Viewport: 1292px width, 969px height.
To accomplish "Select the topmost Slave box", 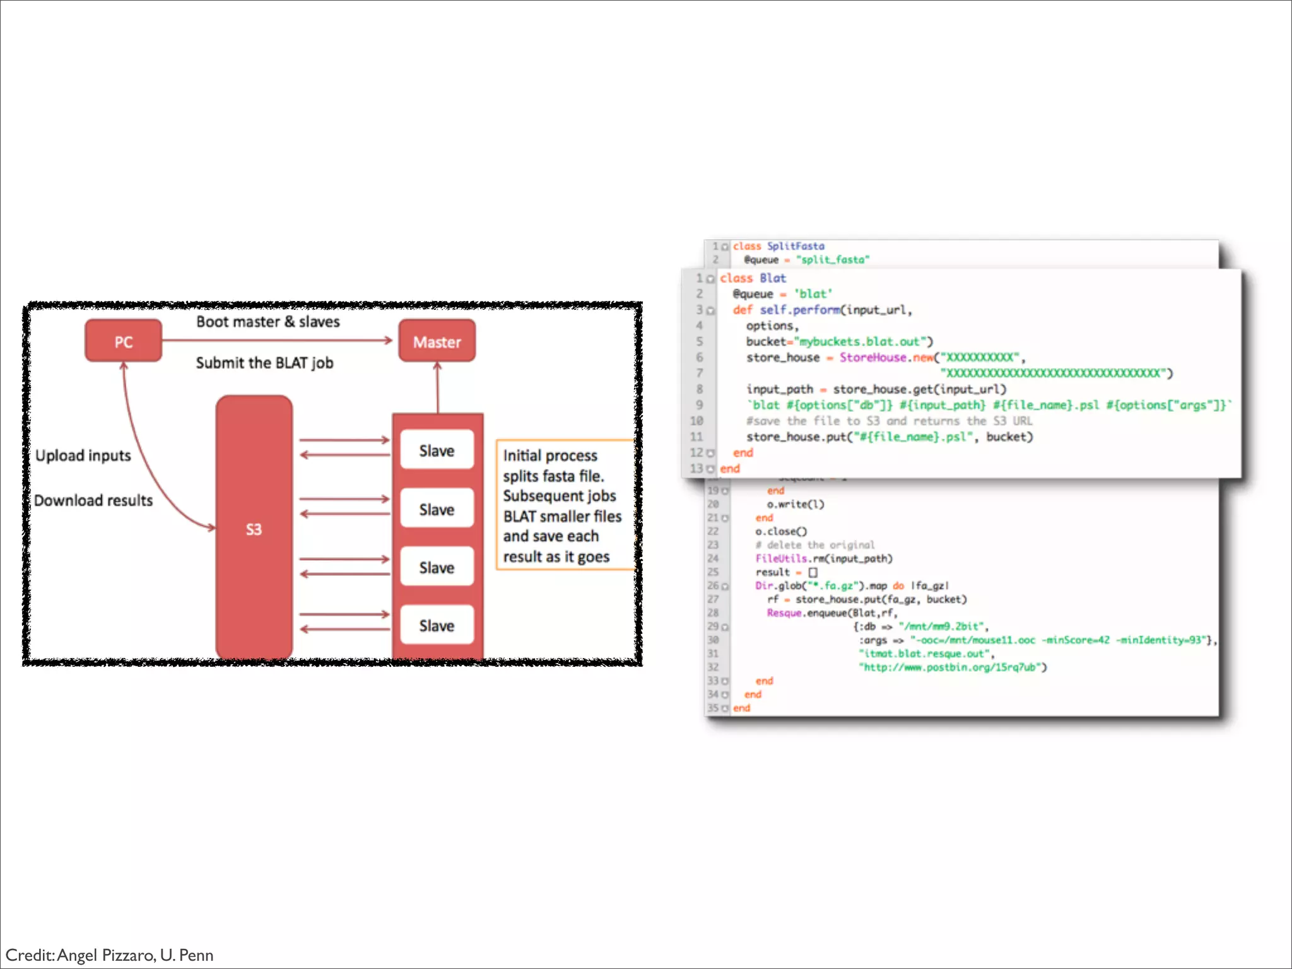I will [437, 450].
